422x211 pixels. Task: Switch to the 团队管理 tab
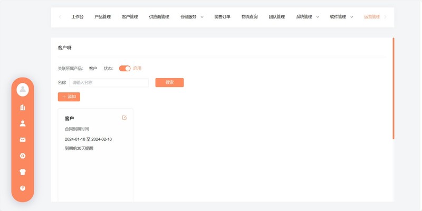point(276,17)
